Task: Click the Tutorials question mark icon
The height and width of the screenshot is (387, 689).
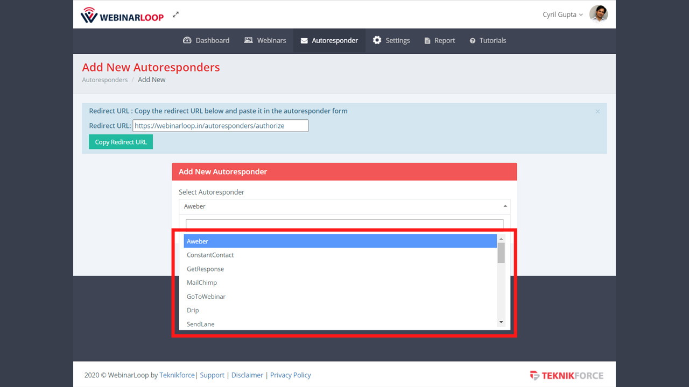Action: tap(473, 41)
